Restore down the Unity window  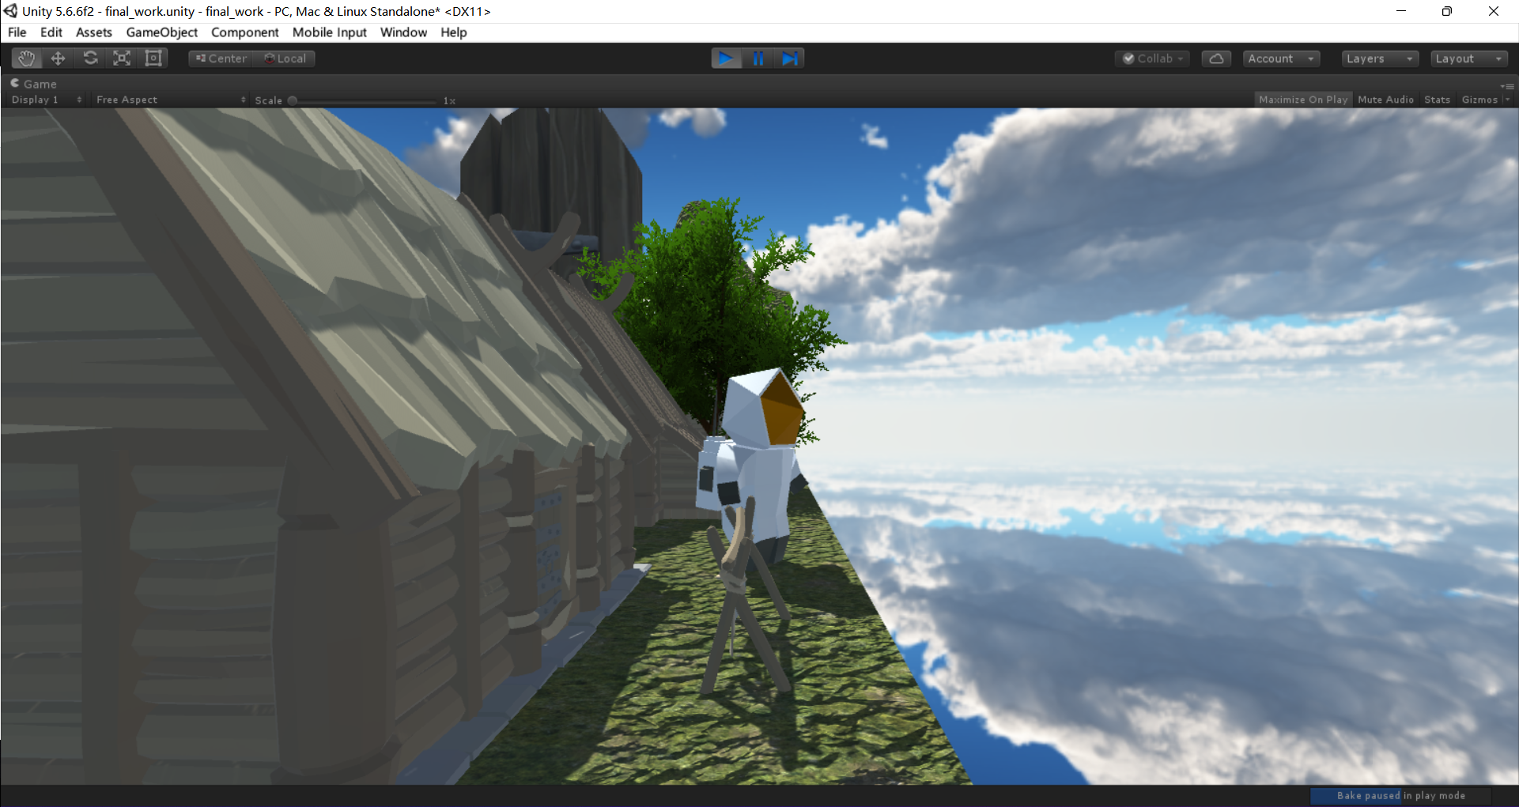point(1447,11)
